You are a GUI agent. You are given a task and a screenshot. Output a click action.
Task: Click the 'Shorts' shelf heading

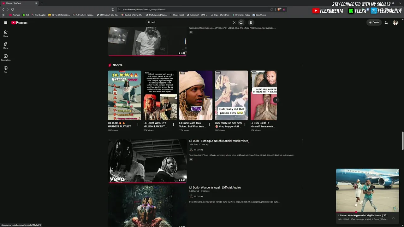pyautogui.click(x=117, y=65)
